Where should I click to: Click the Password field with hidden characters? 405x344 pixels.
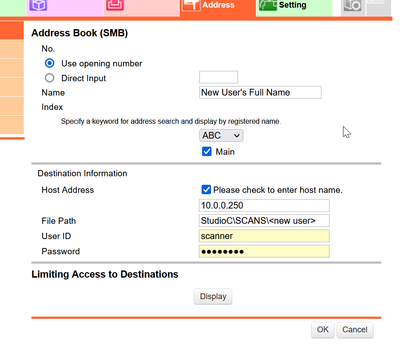point(264,251)
